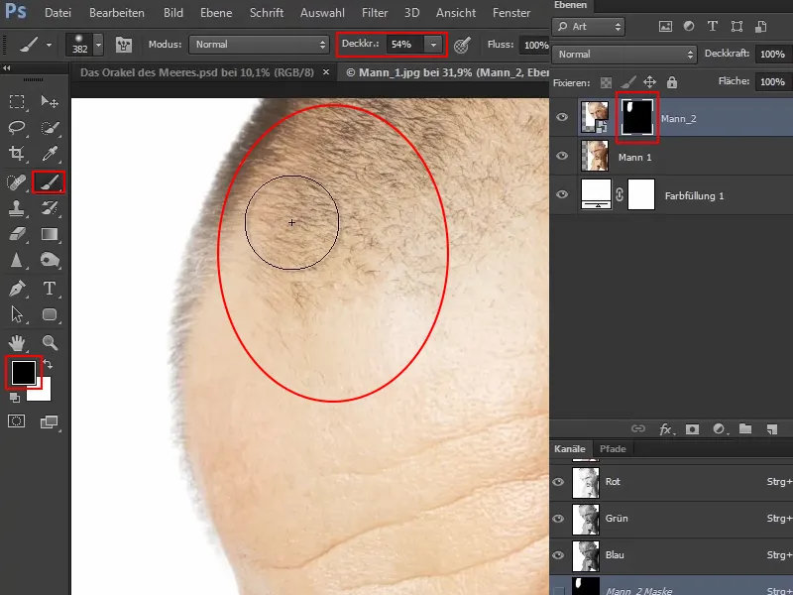The image size is (793, 595).
Task: Select the Spot Healing Brush tool
Action: (17, 182)
